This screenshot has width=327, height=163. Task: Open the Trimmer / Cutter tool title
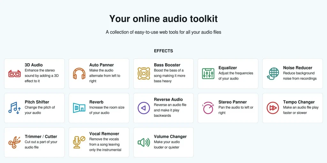point(41,136)
